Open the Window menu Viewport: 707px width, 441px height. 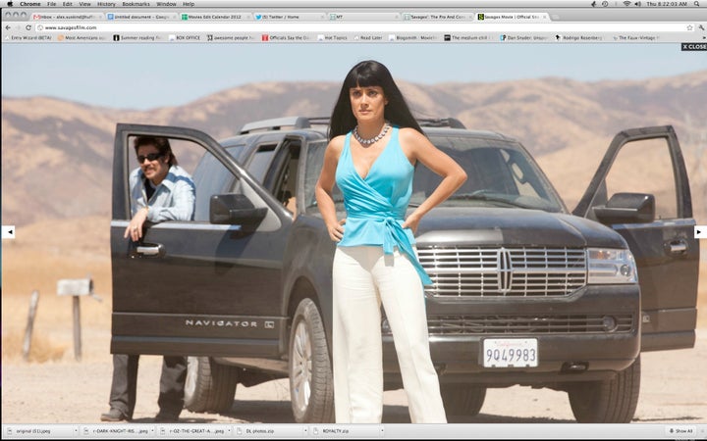point(166,4)
